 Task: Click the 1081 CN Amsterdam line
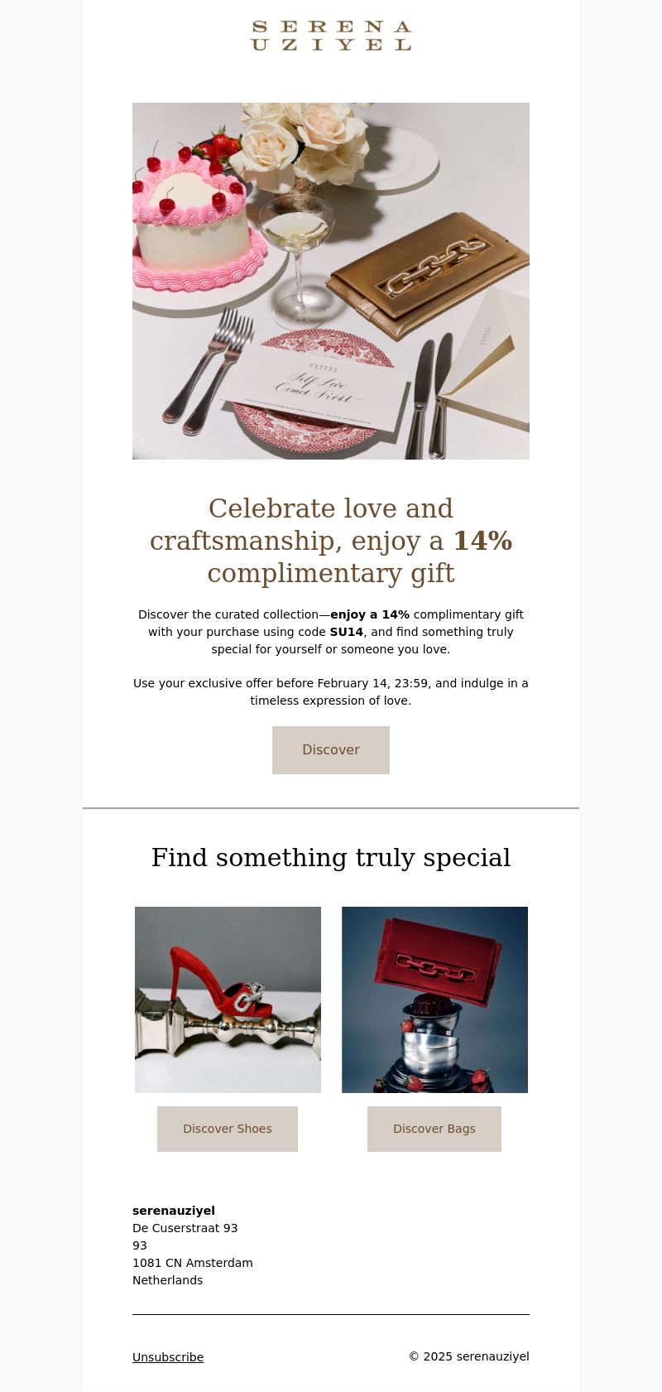[193, 1263]
